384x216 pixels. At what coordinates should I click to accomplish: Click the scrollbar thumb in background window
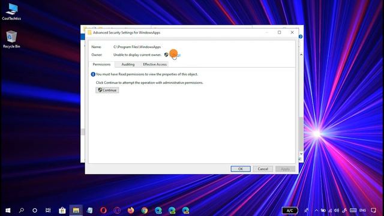(301, 133)
